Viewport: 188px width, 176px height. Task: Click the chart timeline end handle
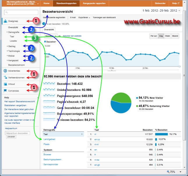click(179, 66)
